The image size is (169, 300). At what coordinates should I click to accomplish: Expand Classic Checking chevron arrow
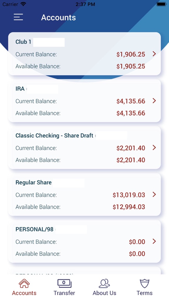[154, 148]
